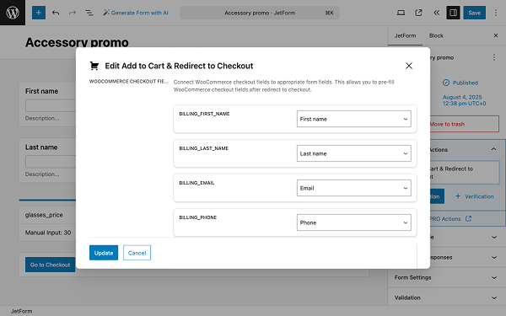Screen dimensions: 506x316
Task: Expand the responses sidebar panel
Action: pyautogui.click(x=468, y=257)
